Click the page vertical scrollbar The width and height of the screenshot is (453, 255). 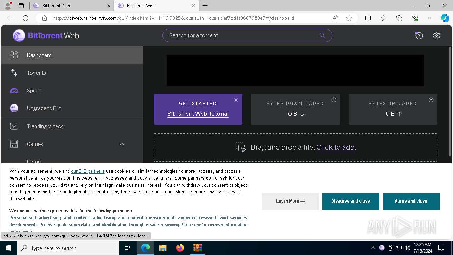[450, 102]
